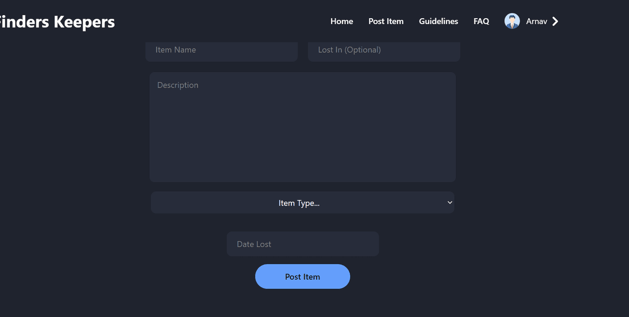This screenshot has width=629, height=317.
Task: Open the Item Type dropdown
Action: pyautogui.click(x=302, y=202)
